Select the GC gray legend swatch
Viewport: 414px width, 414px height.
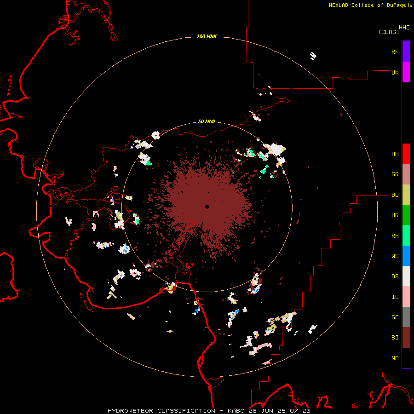(x=406, y=317)
